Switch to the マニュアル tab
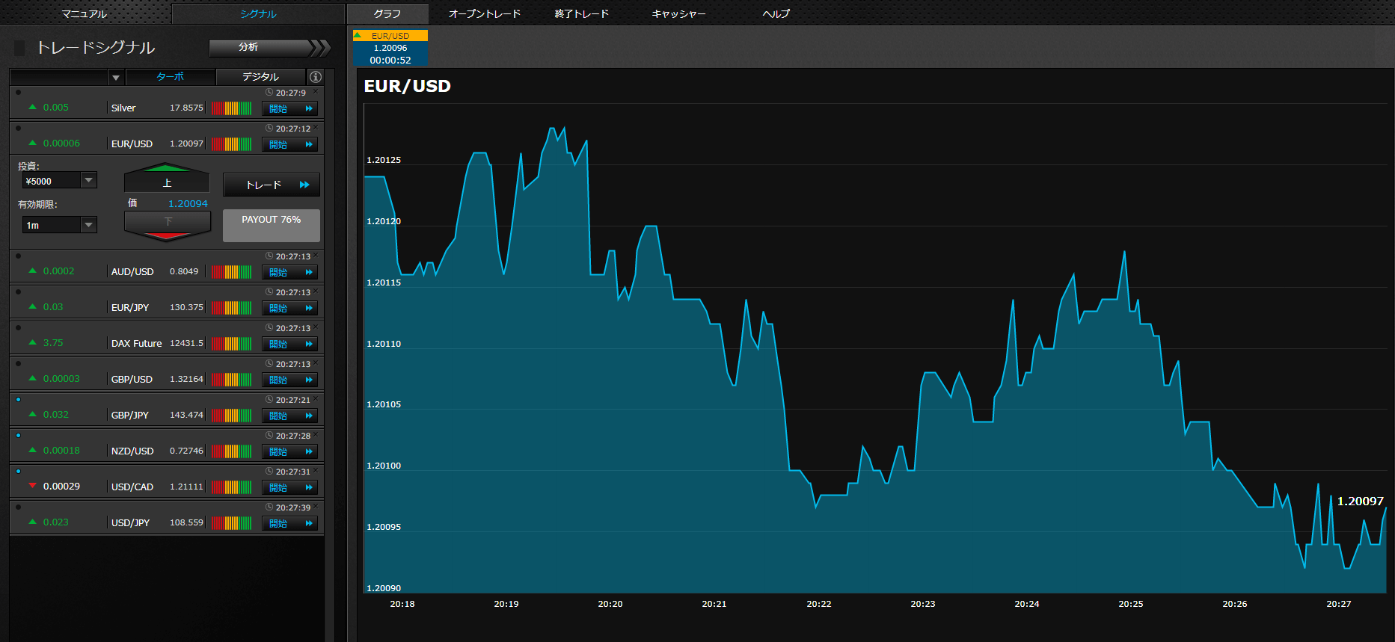The height and width of the screenshot is (642, 1395). [x=85, y=13]
